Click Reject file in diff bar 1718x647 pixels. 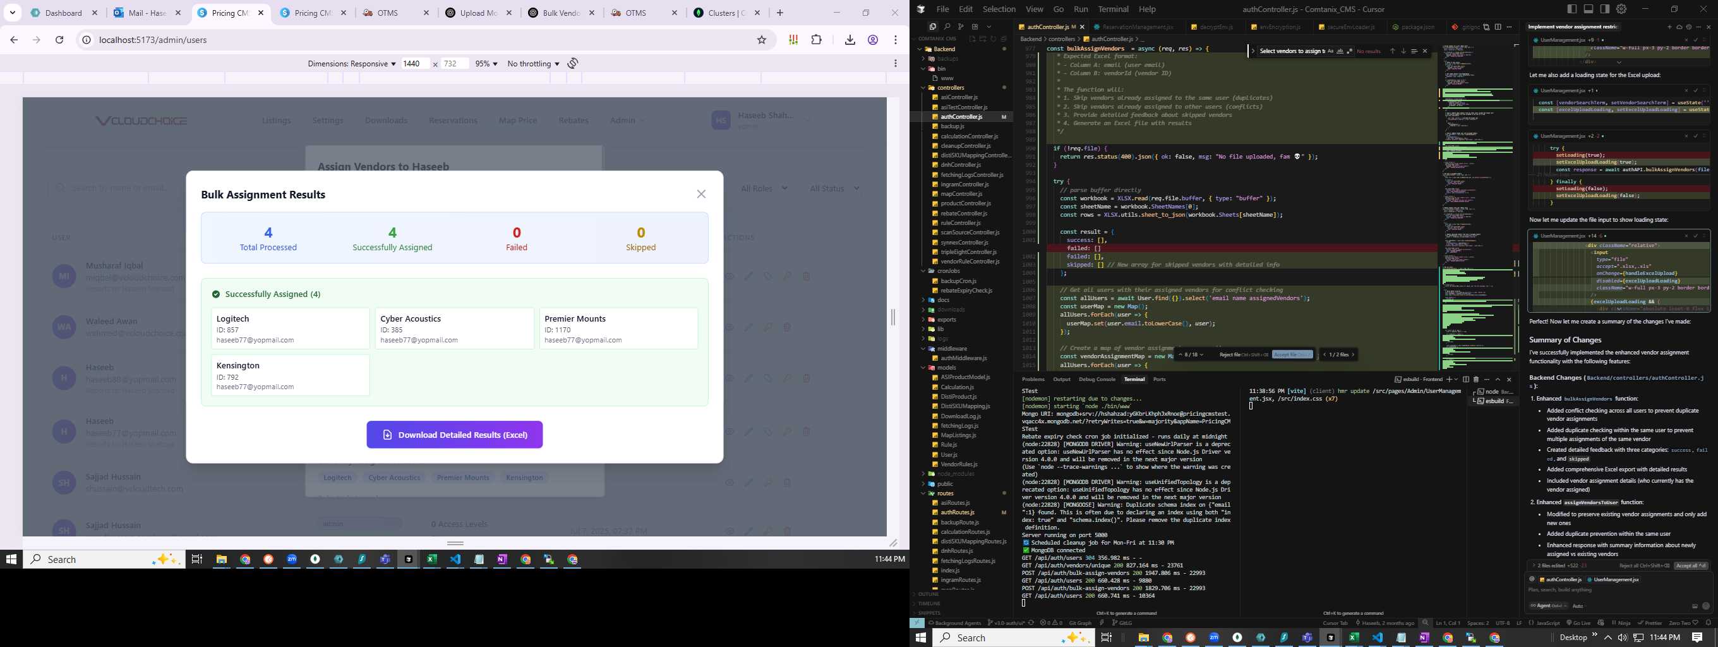tap(1244, 355)
